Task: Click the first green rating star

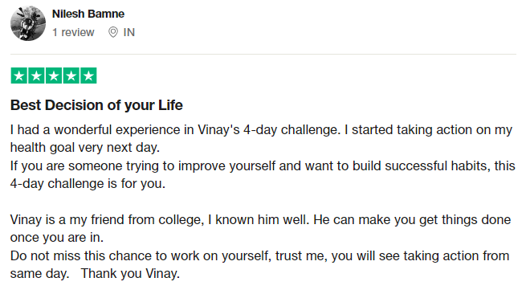Action: pos(19,76)
